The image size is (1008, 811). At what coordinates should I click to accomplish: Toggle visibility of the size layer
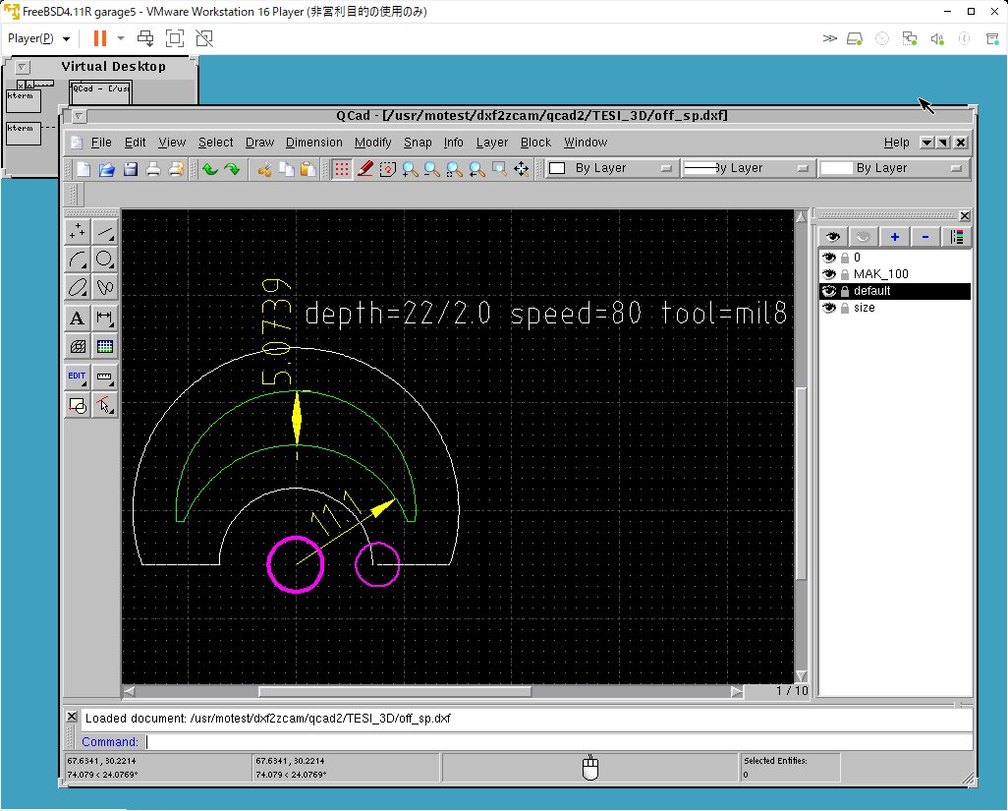tap(830, 308)
